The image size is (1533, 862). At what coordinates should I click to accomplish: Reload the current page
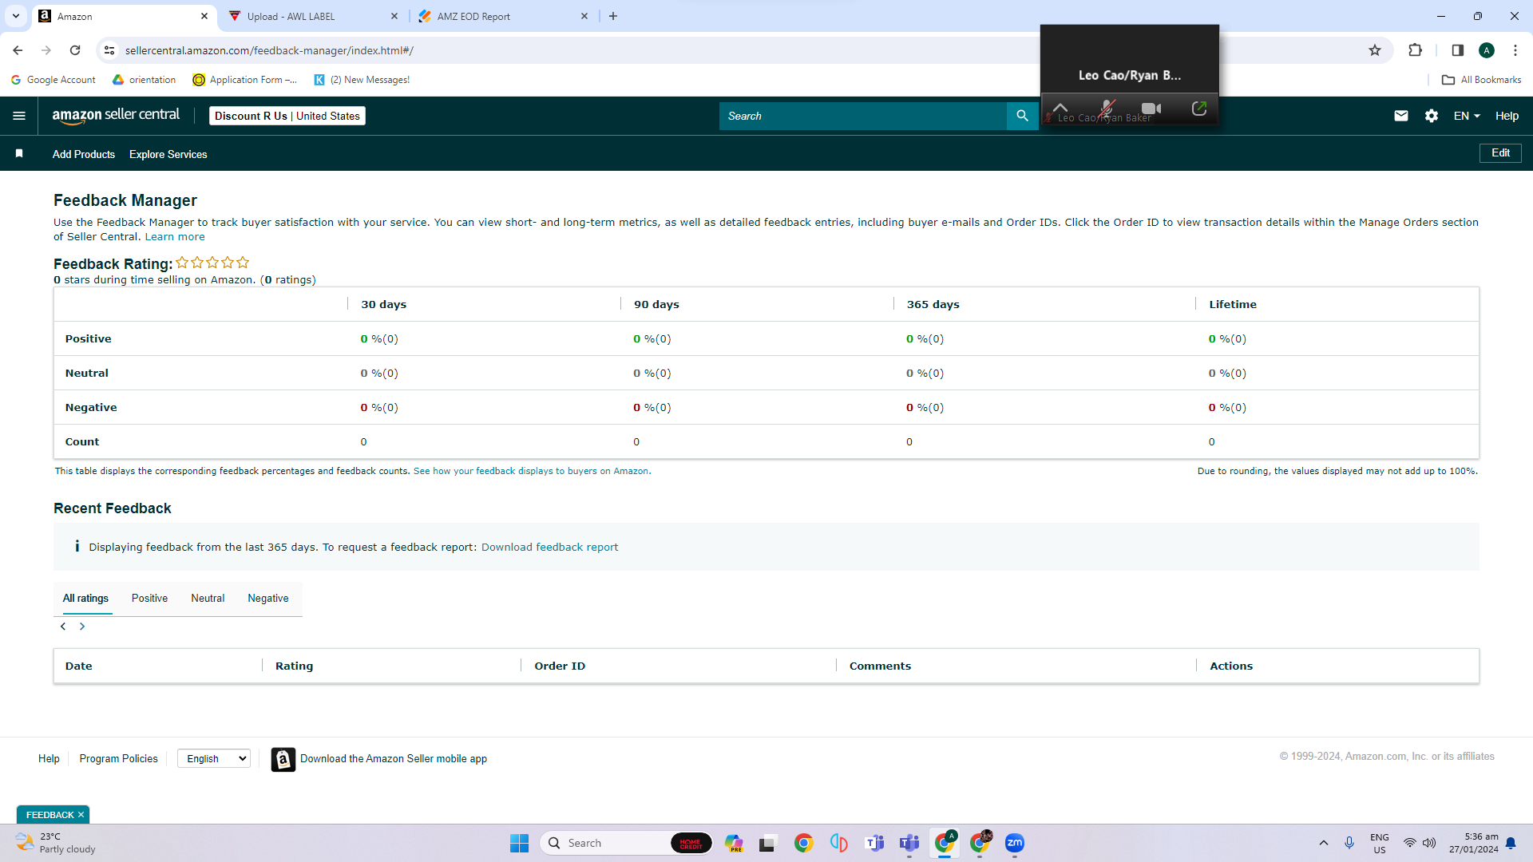point(75,50)
